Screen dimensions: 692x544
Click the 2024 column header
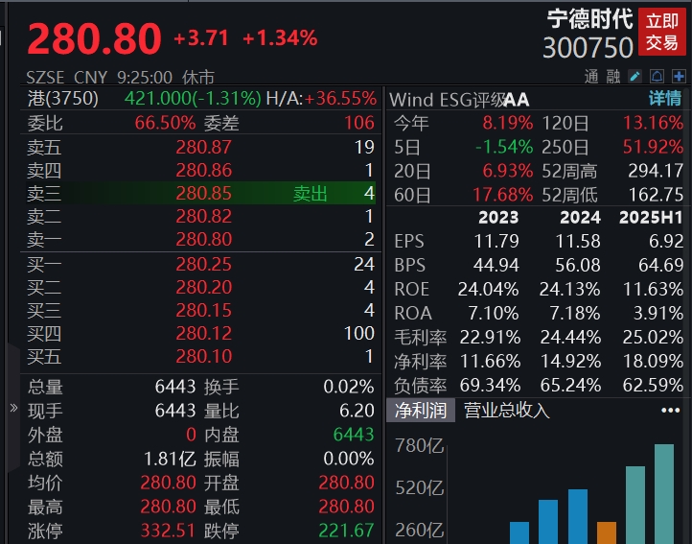point(581,218)
